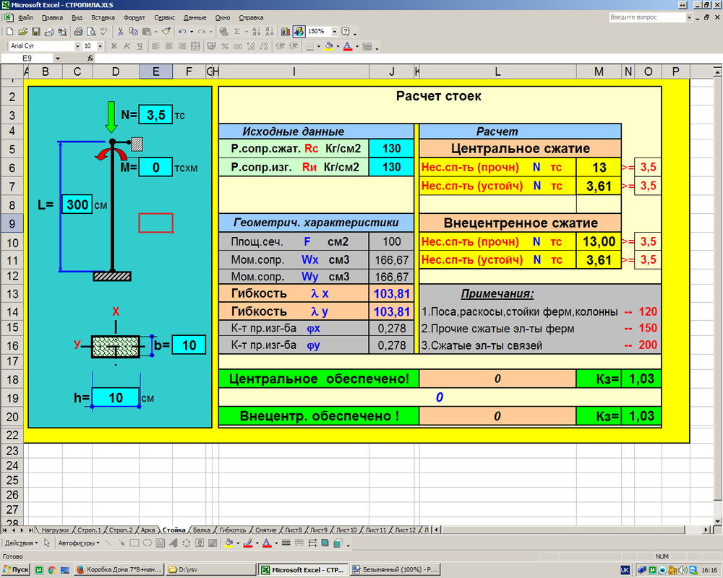
Task: Click the Print icon in the toolbar
Action: [x=79, y=32]
